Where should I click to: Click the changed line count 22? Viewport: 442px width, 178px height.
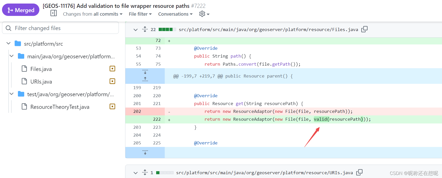pyautogui.click(x=153, y=30)
